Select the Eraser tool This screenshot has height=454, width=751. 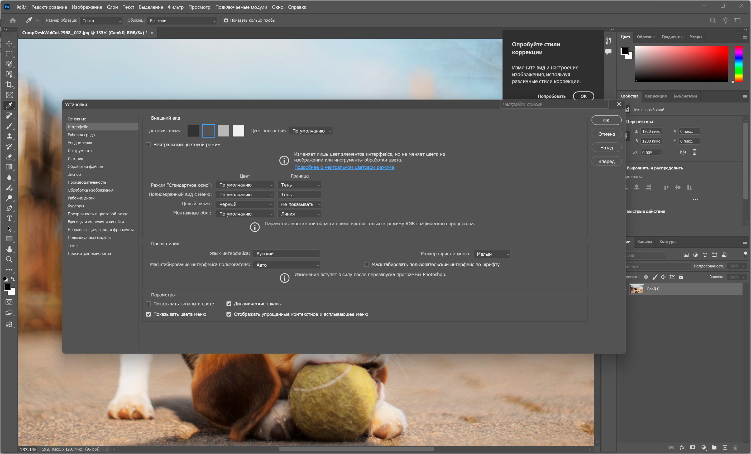(x=9, y=157)
